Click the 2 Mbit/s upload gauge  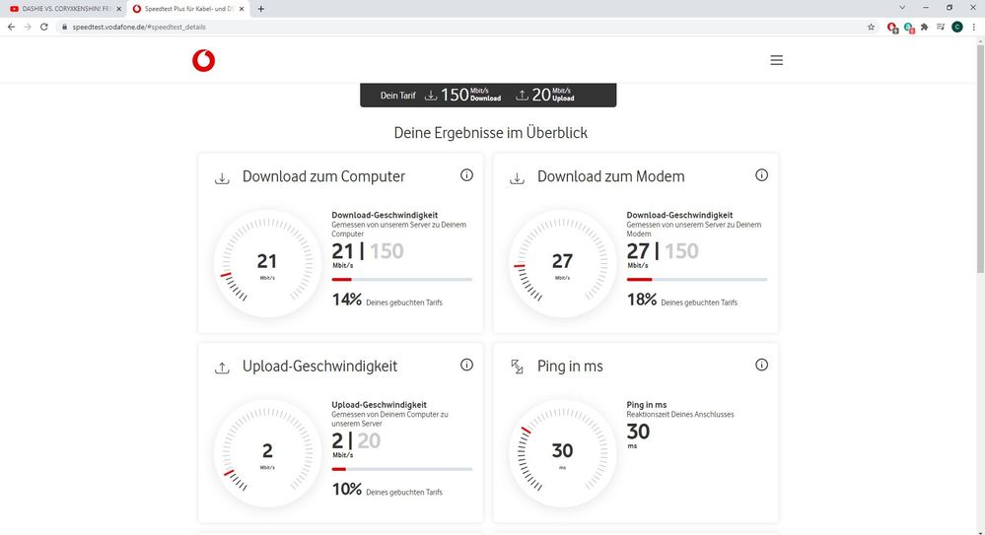(267, 453)
